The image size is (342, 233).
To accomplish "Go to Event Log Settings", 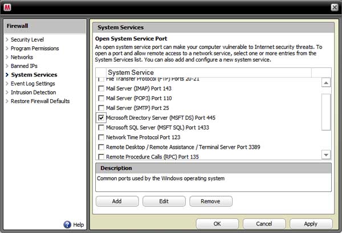I will pyautogui.click(x=33, y=83).
